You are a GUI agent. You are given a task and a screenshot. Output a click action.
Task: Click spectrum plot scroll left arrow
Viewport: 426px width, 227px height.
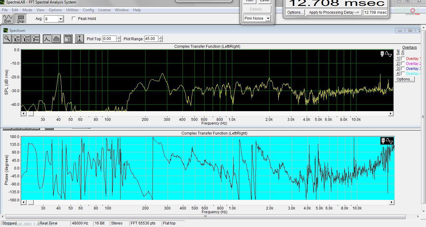click(24, 114)
